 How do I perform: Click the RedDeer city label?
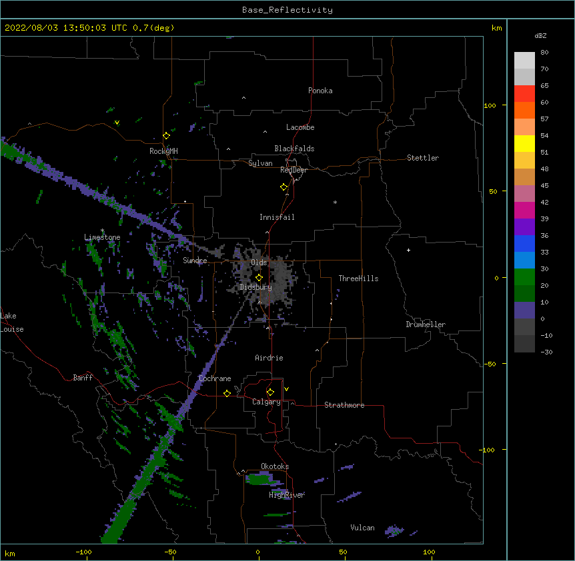[x=294, y=170]
